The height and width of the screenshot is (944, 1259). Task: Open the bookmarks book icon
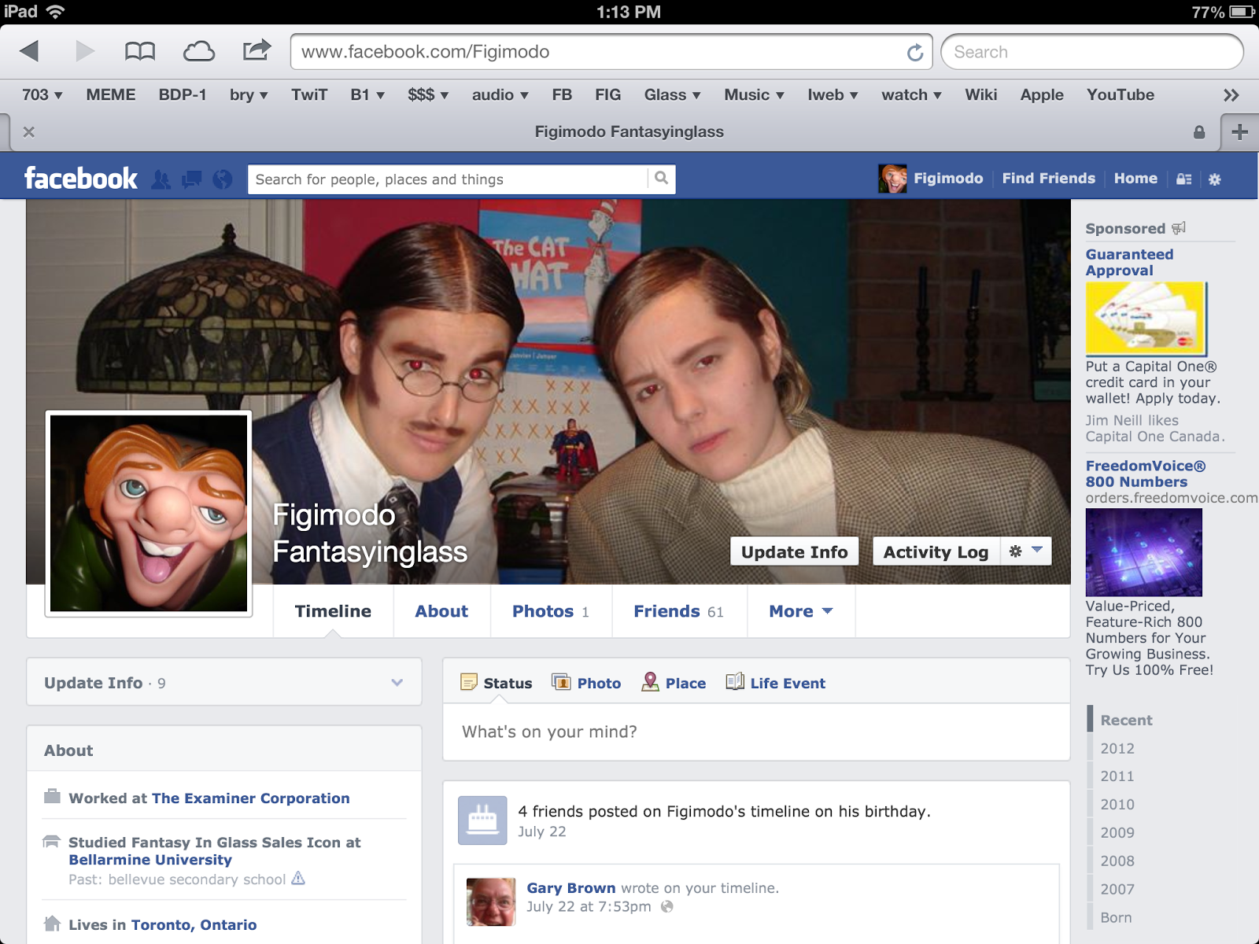pos(140,52)
